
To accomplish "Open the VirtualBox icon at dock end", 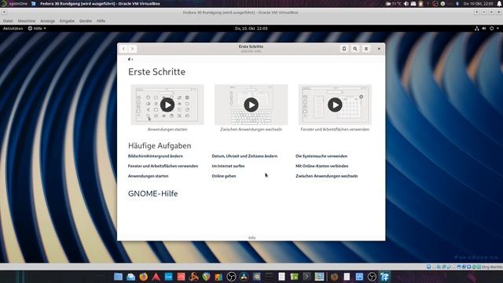I will (x=384, y=277).
